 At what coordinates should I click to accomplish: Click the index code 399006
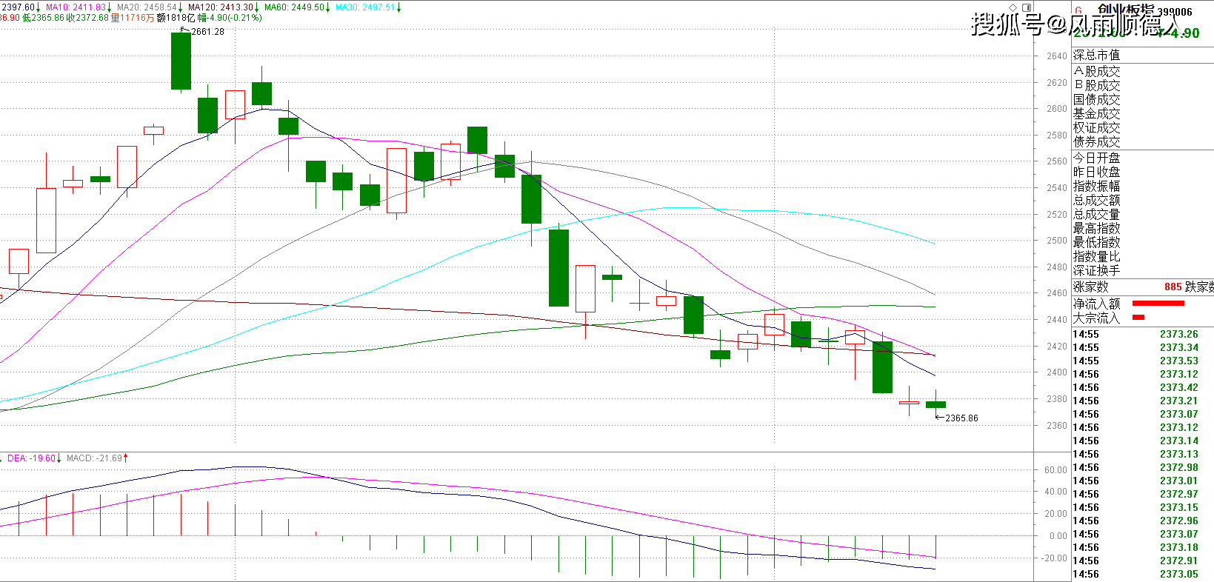[1175, 12]
